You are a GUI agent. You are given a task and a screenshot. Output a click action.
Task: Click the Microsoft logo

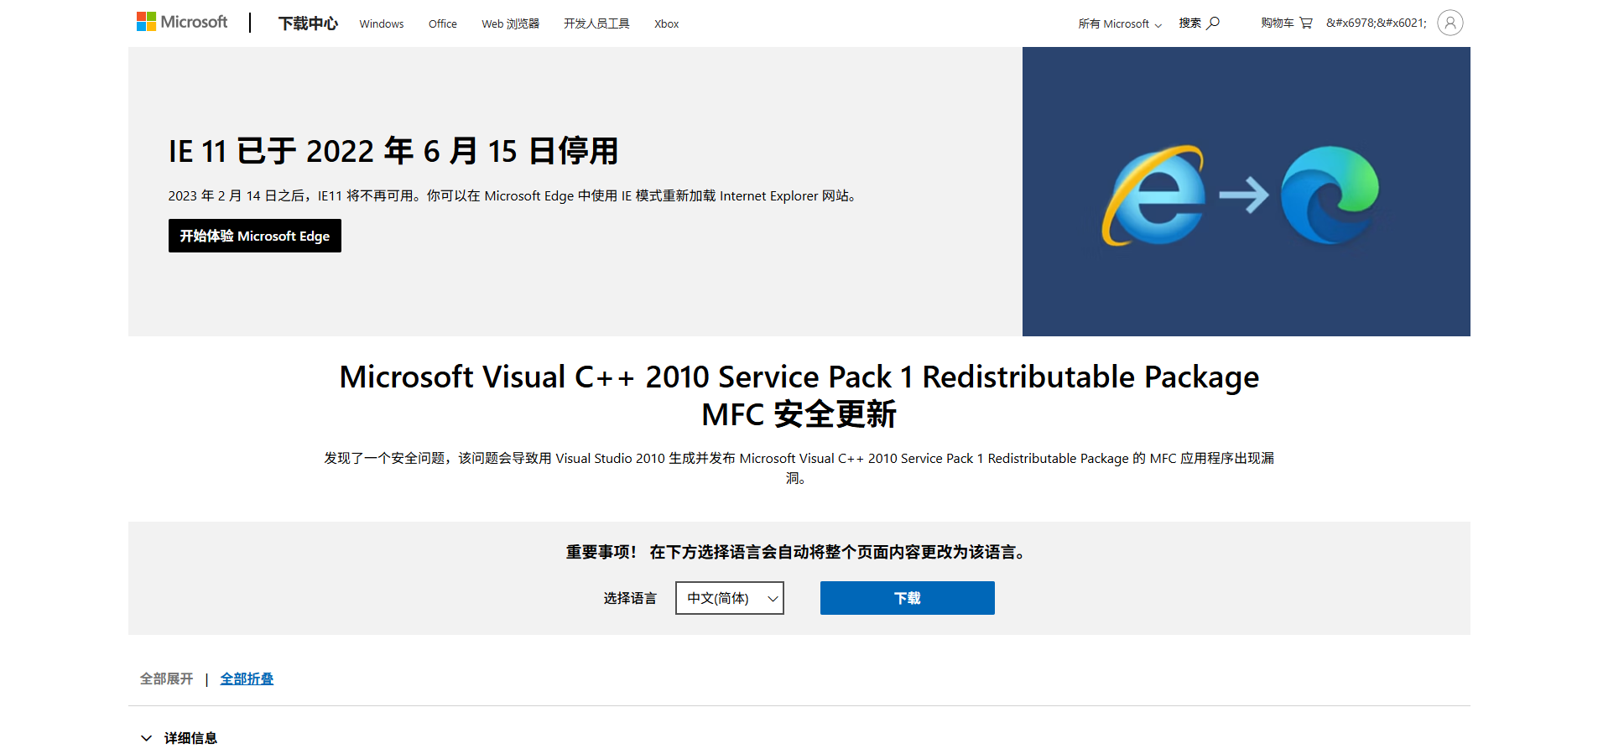pos(182,22)
